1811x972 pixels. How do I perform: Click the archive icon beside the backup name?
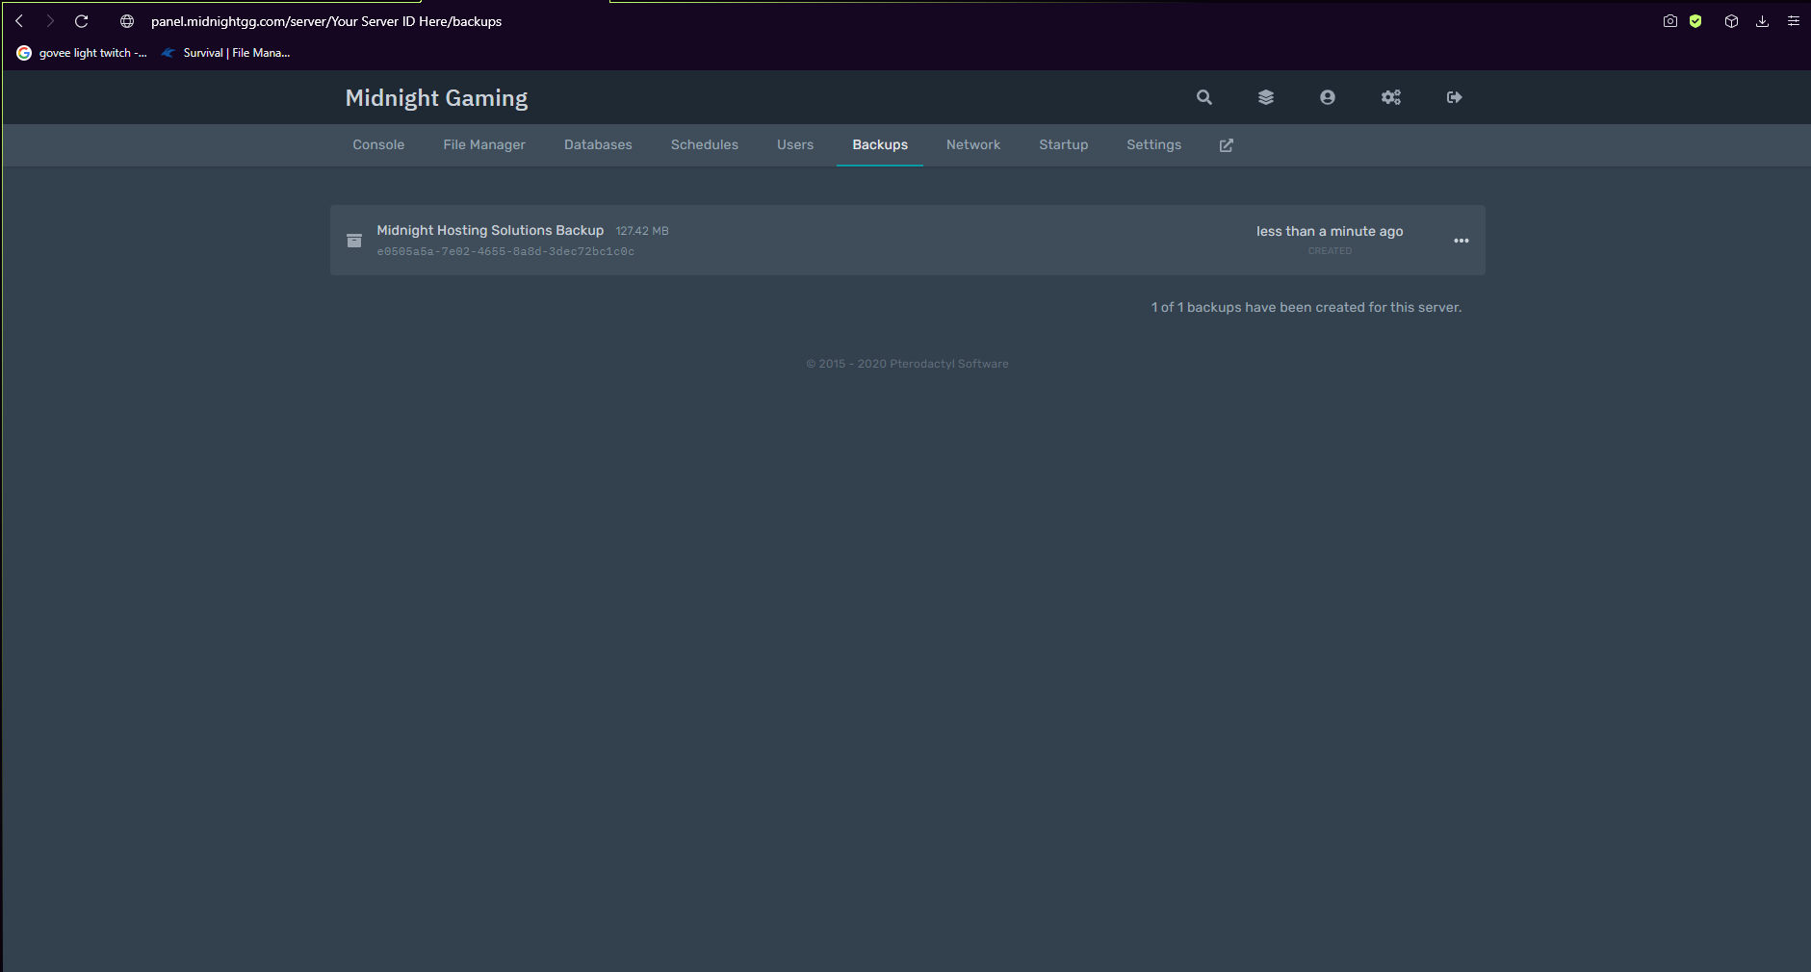click(x=354, y=241)
